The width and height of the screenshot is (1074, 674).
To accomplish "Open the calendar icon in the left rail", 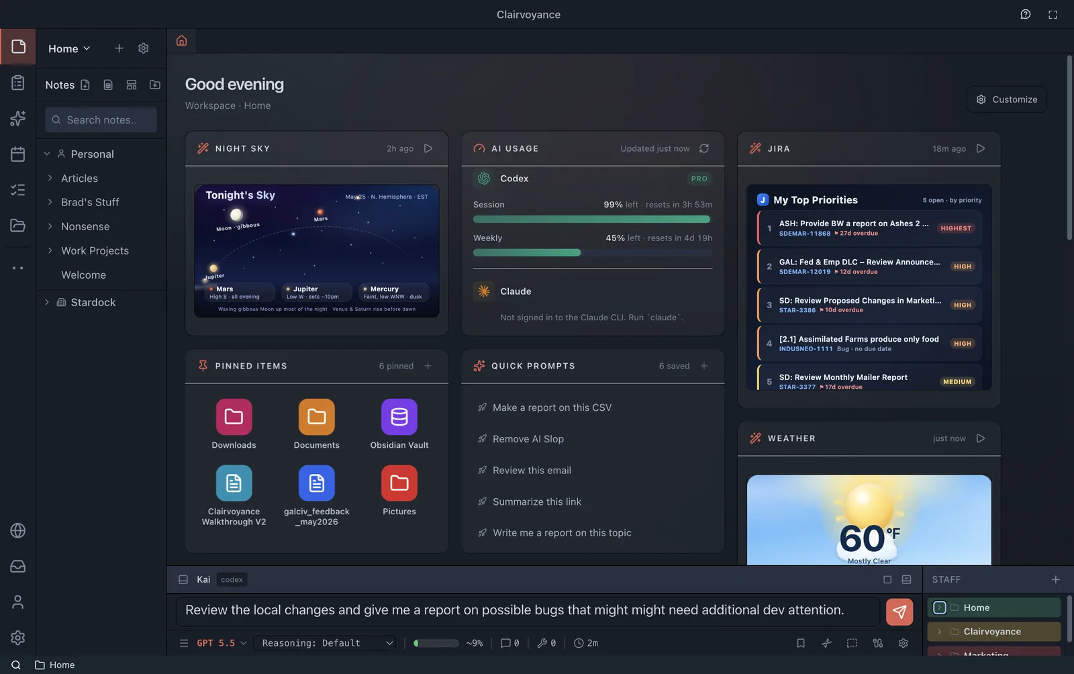I will (x=18, y=154).
